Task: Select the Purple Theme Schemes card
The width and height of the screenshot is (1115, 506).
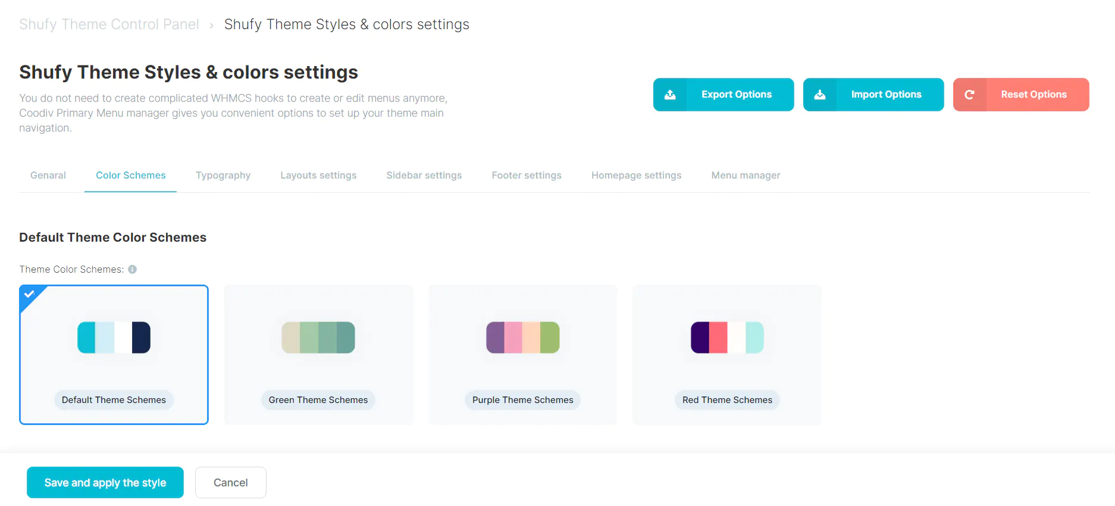Action: click(522, 354)
